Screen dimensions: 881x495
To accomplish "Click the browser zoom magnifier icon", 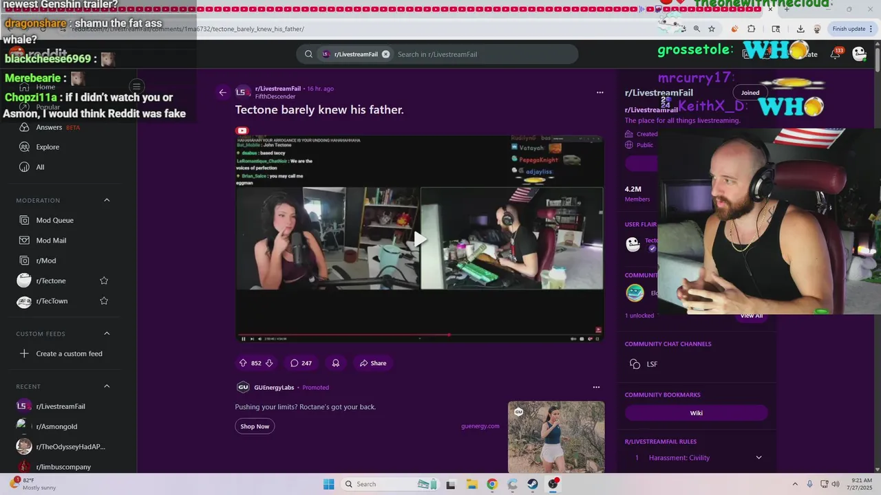I will coord(697,29).
